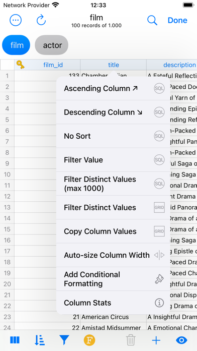The image size is (197, 351).
Task: Click the Column Stats info icon
Action: click(x=159, y=303)
